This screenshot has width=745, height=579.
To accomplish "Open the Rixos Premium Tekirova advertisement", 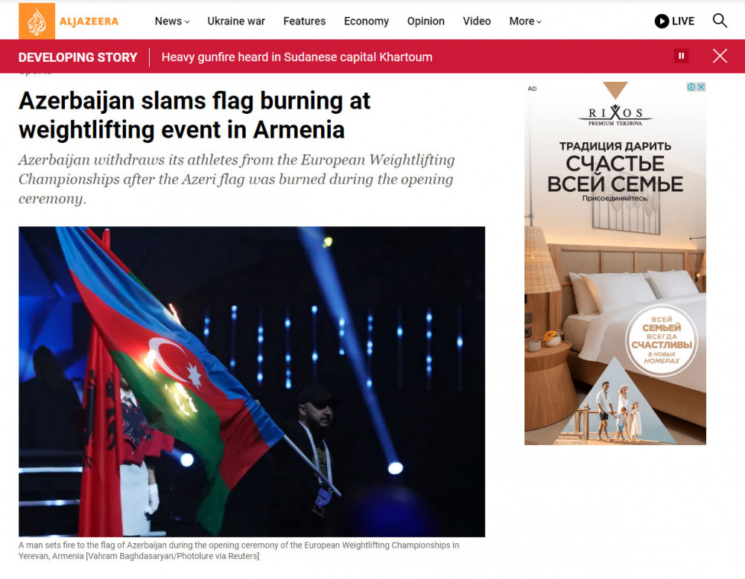I will coord(615,263).
